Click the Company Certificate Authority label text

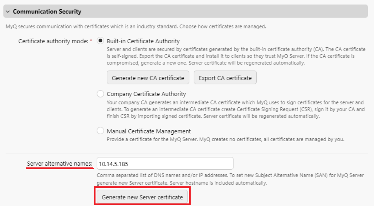(146, 94)
